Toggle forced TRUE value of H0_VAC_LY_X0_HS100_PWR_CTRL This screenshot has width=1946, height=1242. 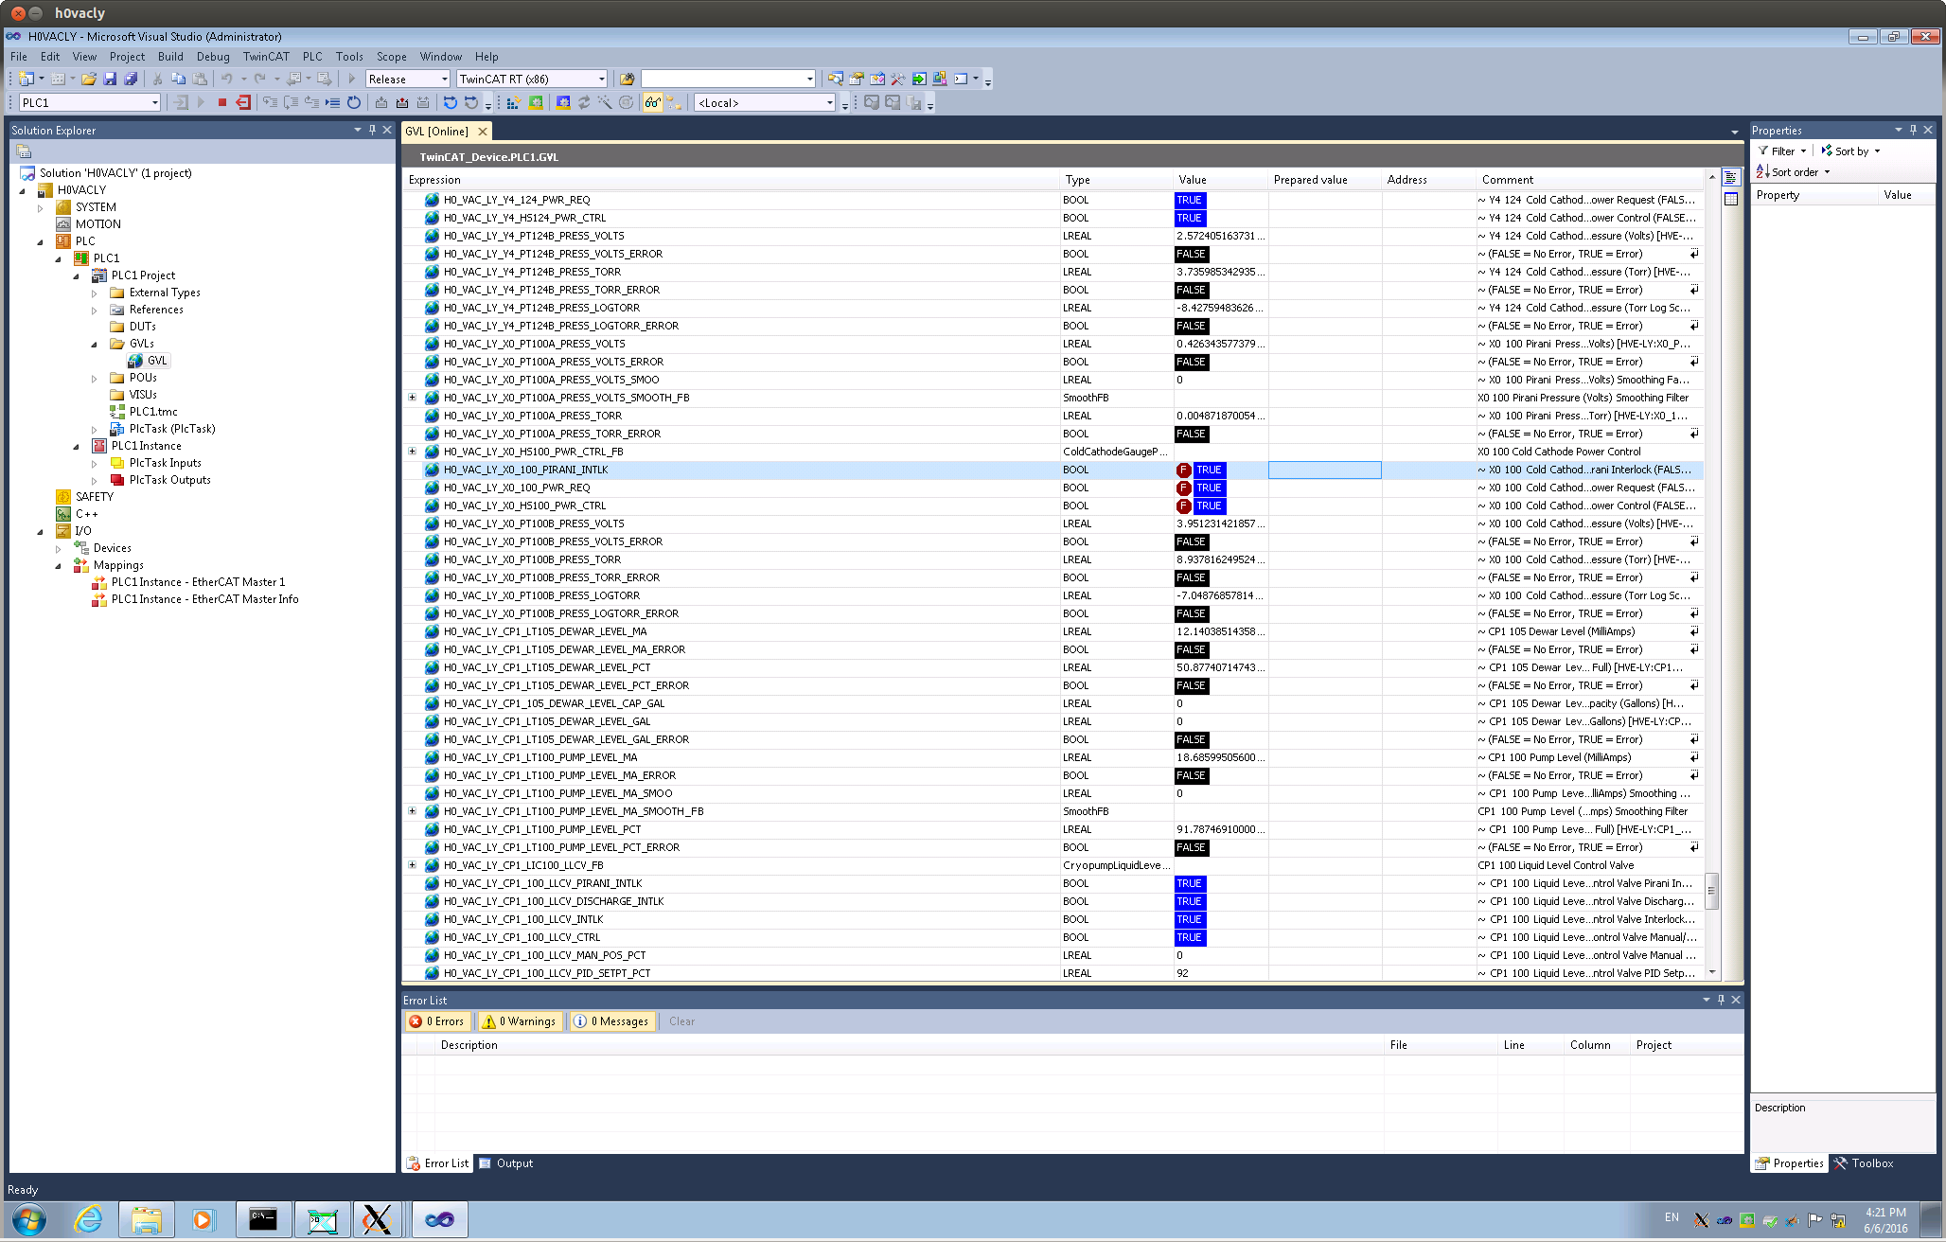coord(1210,506)
